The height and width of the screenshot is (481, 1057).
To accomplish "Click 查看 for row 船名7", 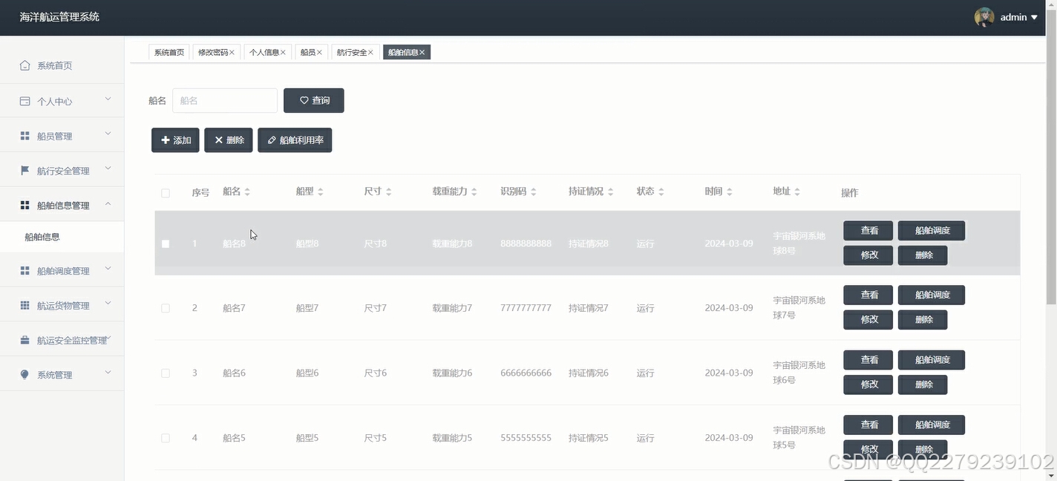I will (x=868, y=295).
